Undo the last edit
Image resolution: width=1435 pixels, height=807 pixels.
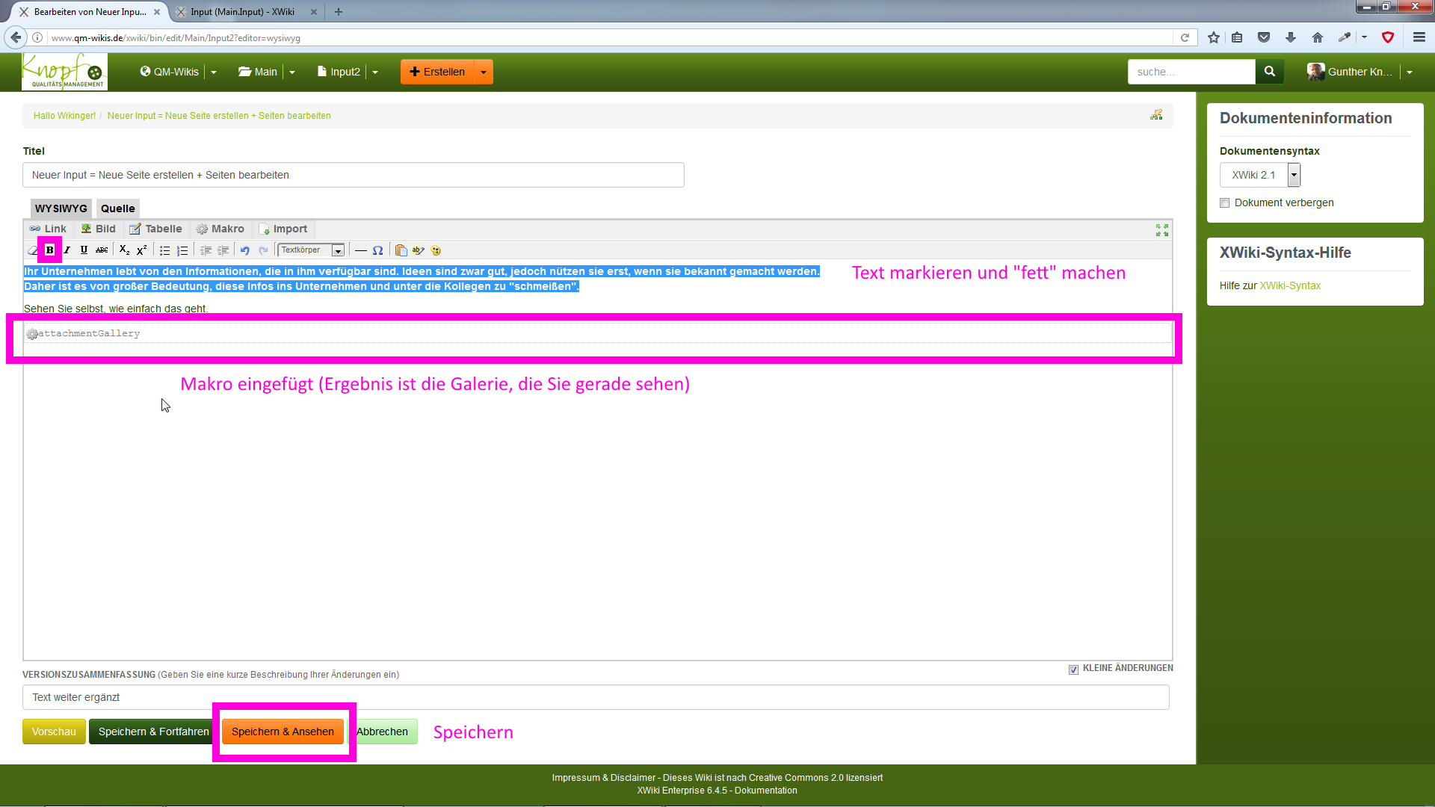245,250
